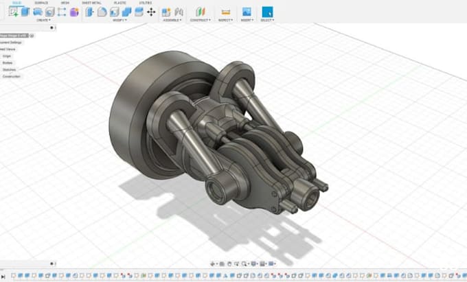Open the CONSTRUCT dropdown menu
The width and height of the screenshot is (467, 282).
tap(200, 20)
